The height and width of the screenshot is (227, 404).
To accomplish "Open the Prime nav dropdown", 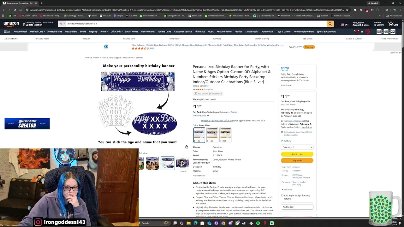I will click(x=104, y=32).
